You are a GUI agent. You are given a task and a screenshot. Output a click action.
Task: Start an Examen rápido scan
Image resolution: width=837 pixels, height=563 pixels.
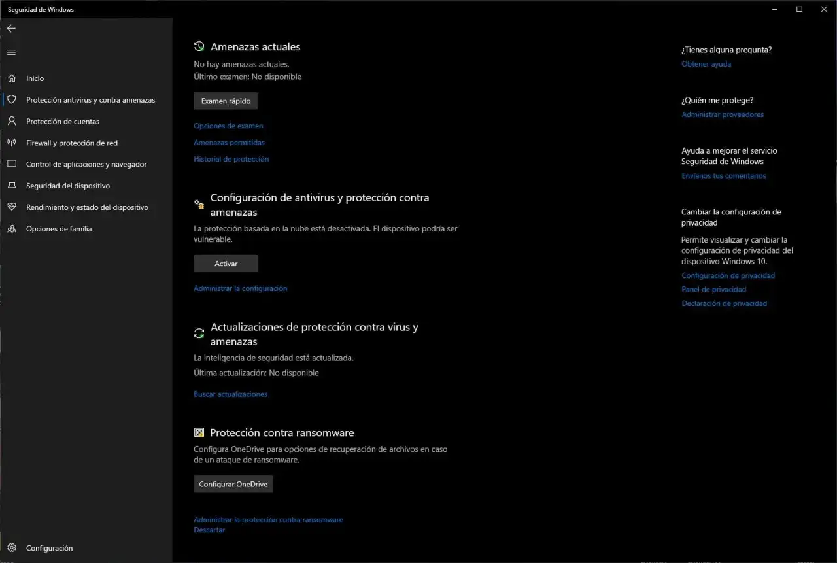click(x=226, y=101)
